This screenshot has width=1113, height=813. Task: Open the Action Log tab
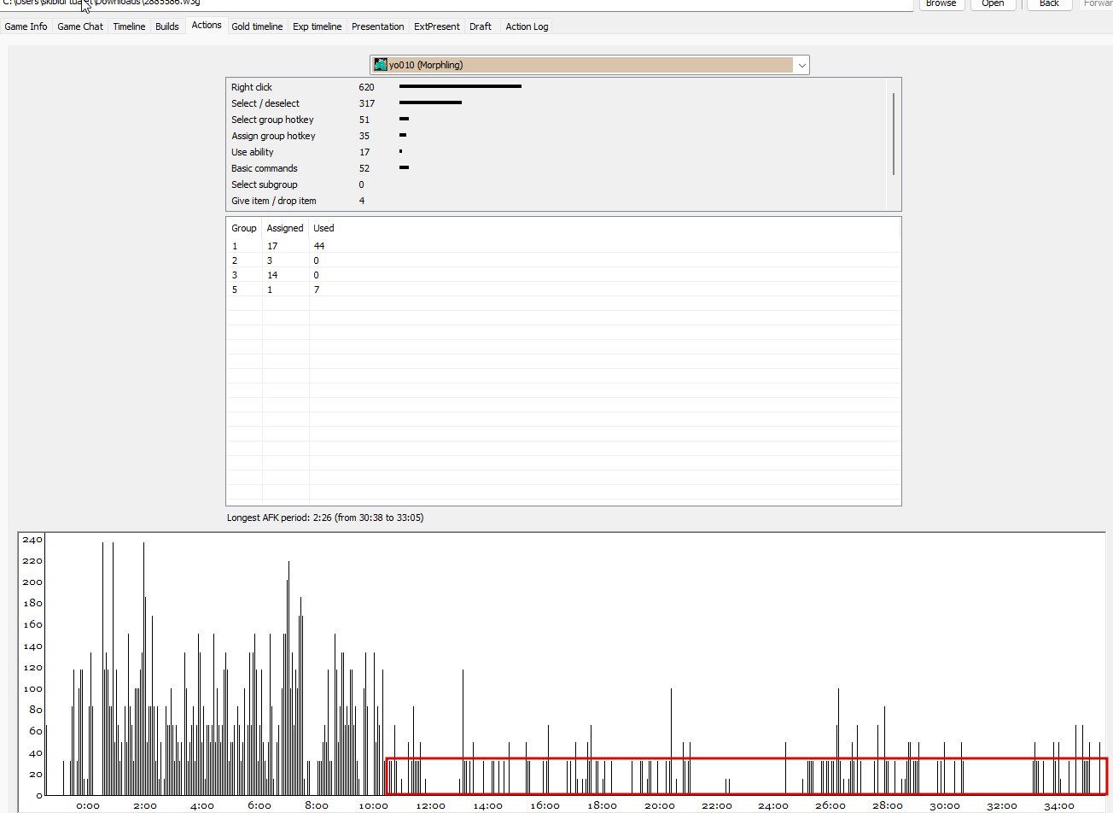coord(527,26)
